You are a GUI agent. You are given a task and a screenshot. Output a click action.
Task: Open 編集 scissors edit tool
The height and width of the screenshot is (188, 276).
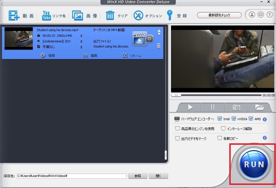click(90, 56)
